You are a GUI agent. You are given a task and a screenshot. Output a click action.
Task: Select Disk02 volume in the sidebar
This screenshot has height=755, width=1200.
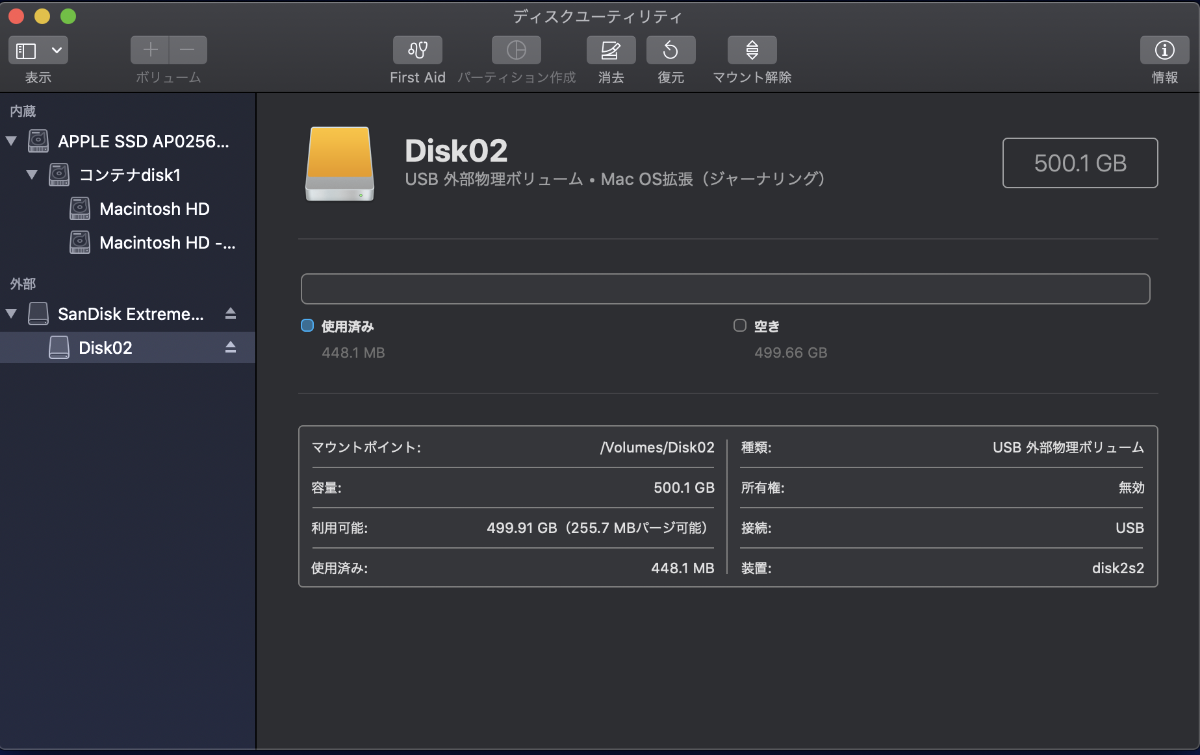click(x=105, y=348)
